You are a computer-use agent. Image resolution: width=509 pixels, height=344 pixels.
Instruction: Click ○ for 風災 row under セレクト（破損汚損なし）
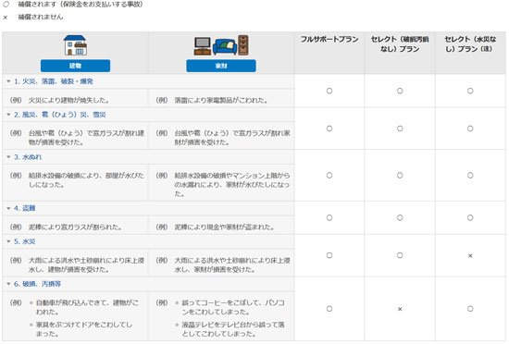(x=400, y=129)
